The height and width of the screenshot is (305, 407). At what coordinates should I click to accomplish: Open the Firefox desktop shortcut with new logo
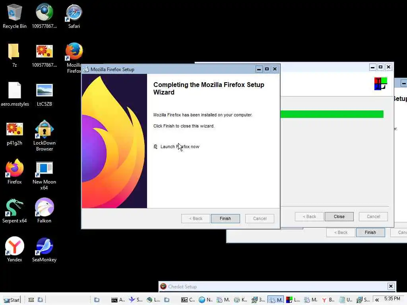pos(15,171)
